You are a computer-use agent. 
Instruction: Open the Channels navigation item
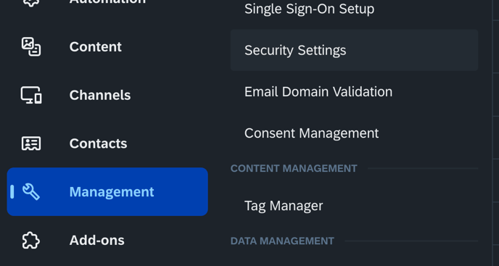pyautogui.click(x=100, y=95)
